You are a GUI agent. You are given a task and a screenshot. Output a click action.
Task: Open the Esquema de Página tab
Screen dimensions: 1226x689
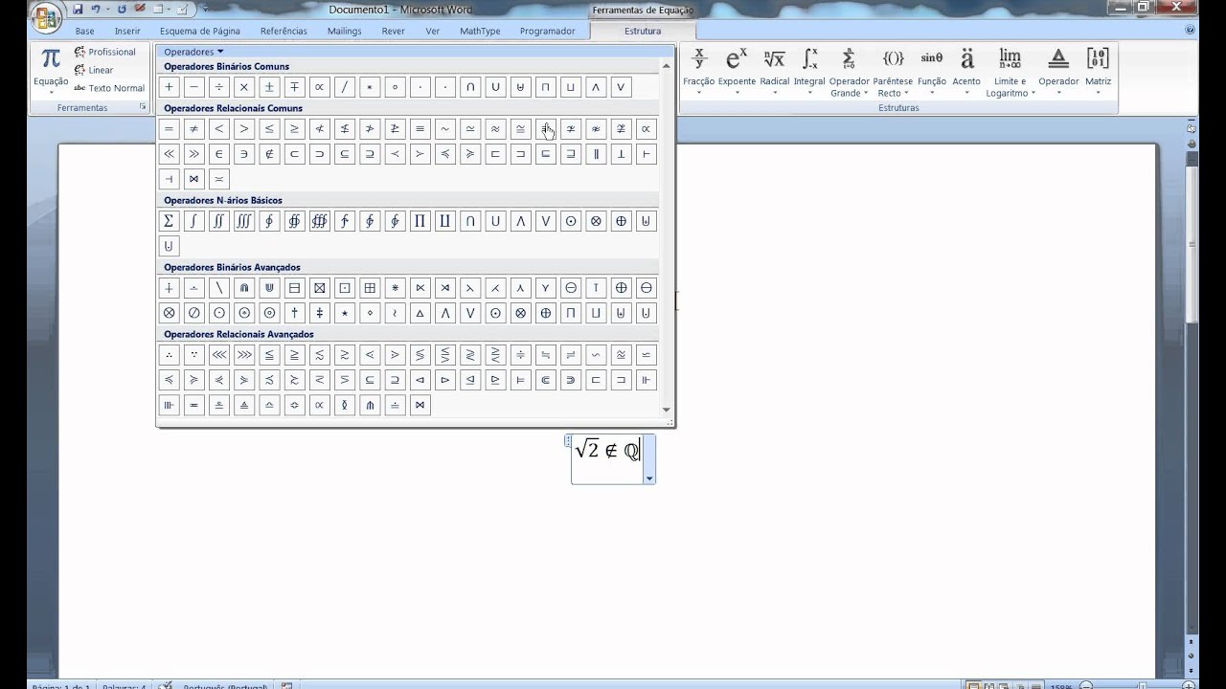[200, 31]
